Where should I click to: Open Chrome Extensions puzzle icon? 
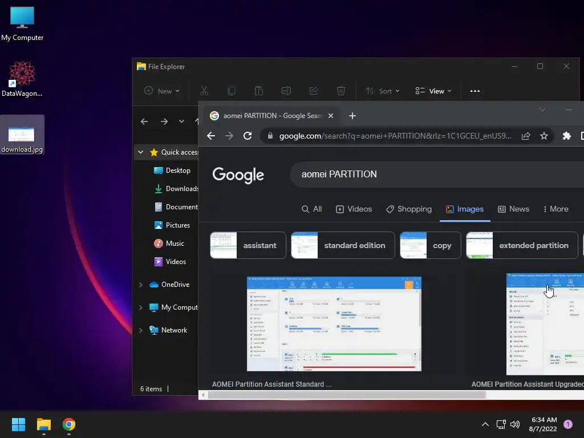pyautogui.click(x=566, y=136)
